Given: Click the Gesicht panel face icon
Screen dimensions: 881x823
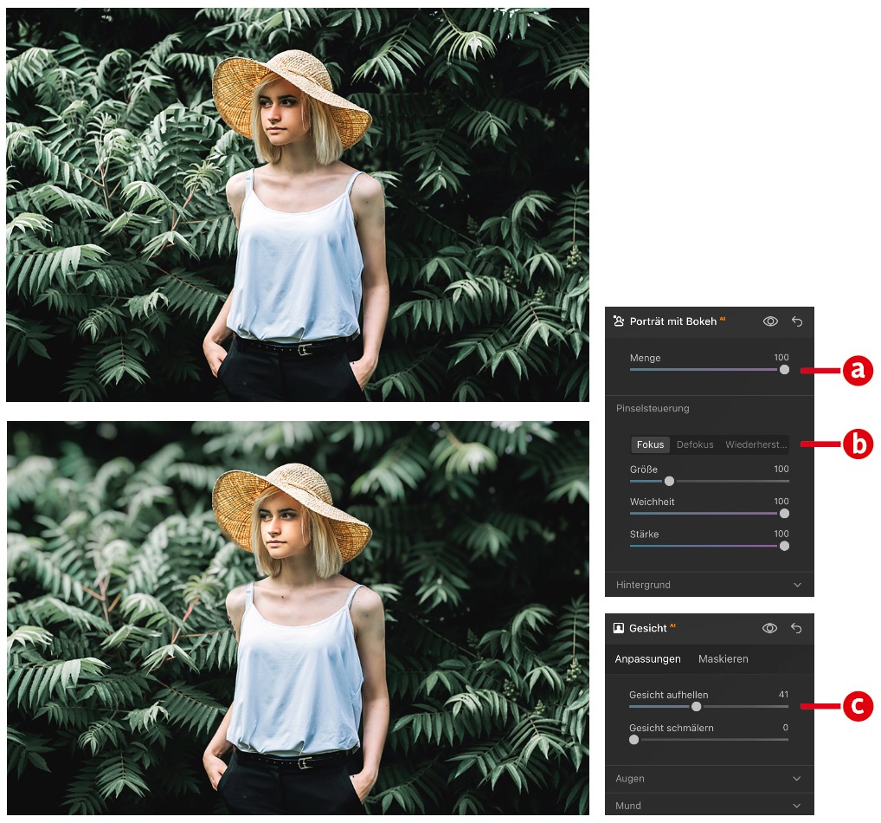Looking at the screenshot, I should coord(618,628).
